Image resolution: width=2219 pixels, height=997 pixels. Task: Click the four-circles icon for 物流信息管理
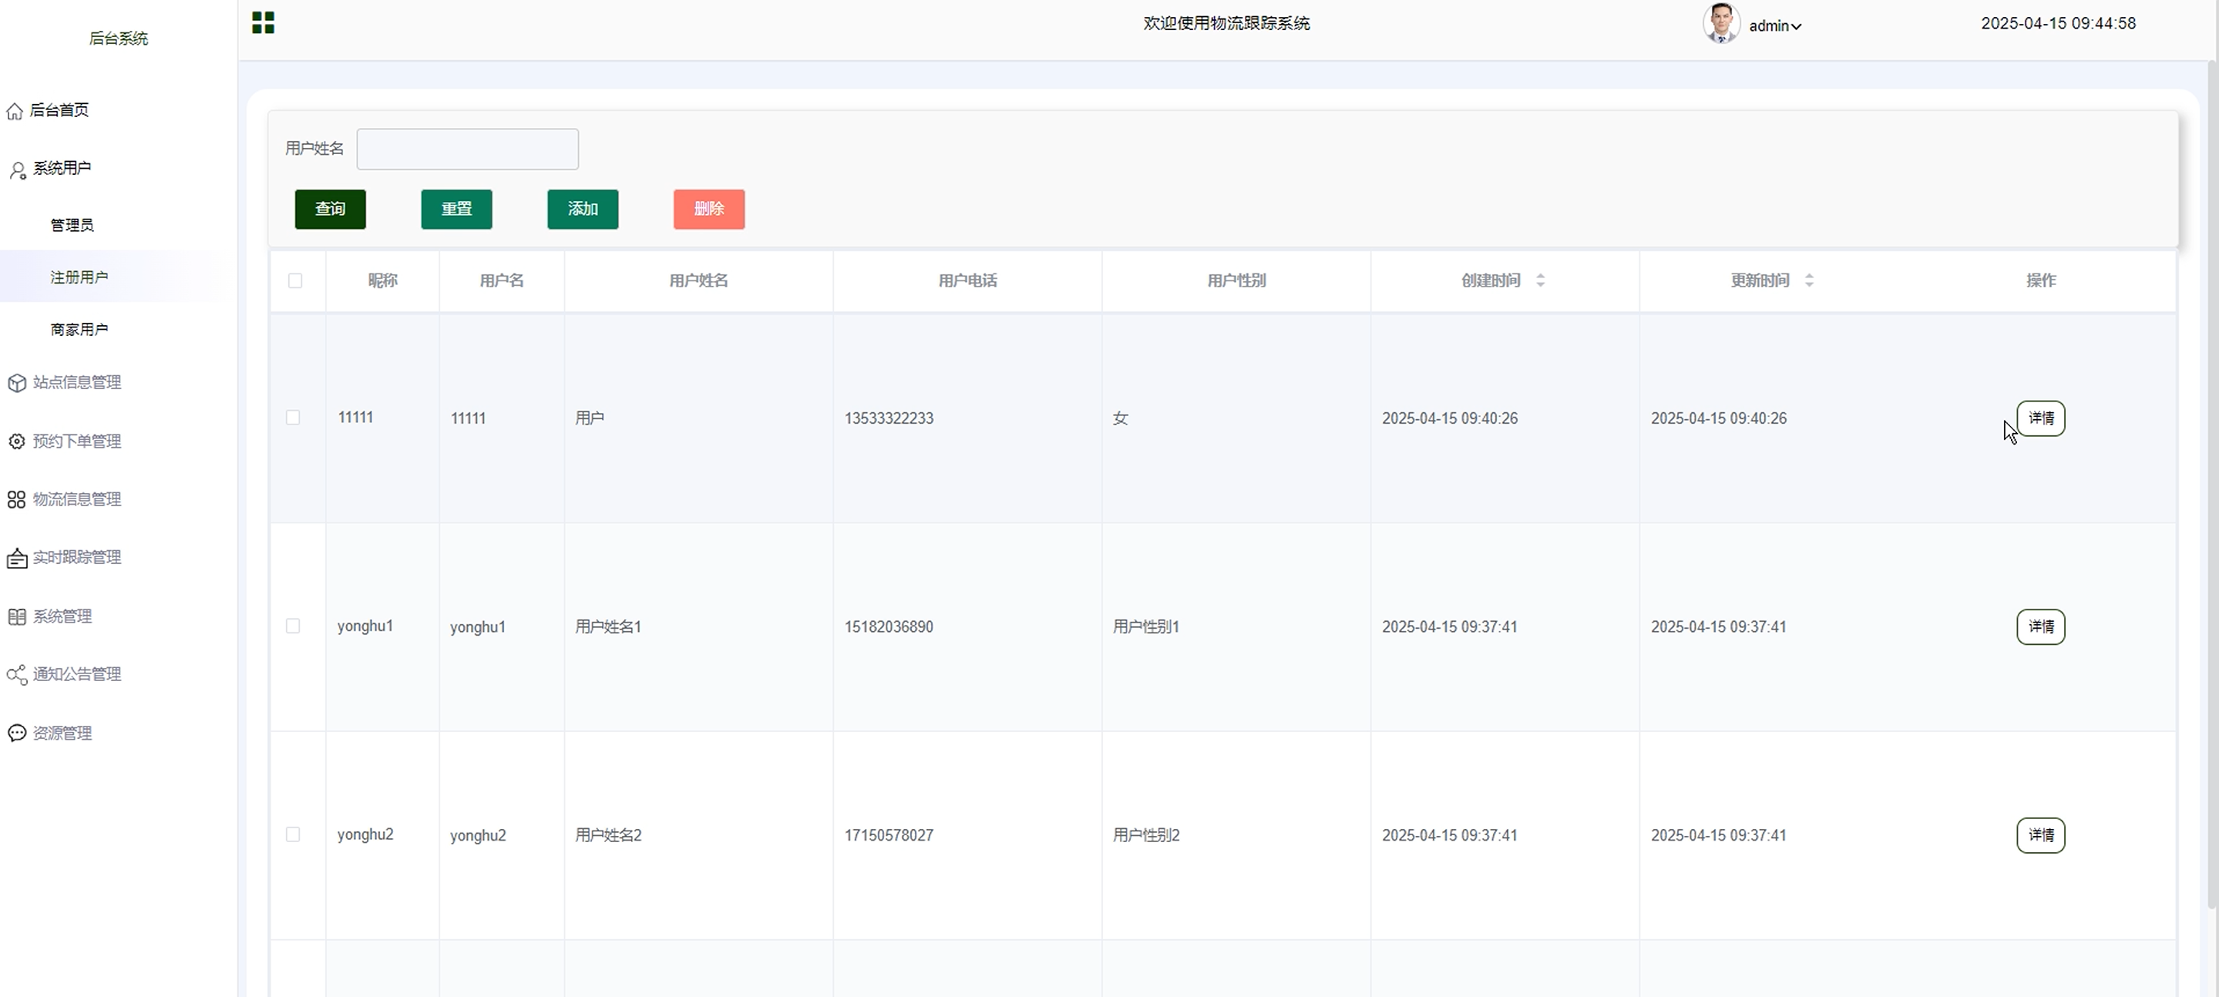[x=16, y=500]
